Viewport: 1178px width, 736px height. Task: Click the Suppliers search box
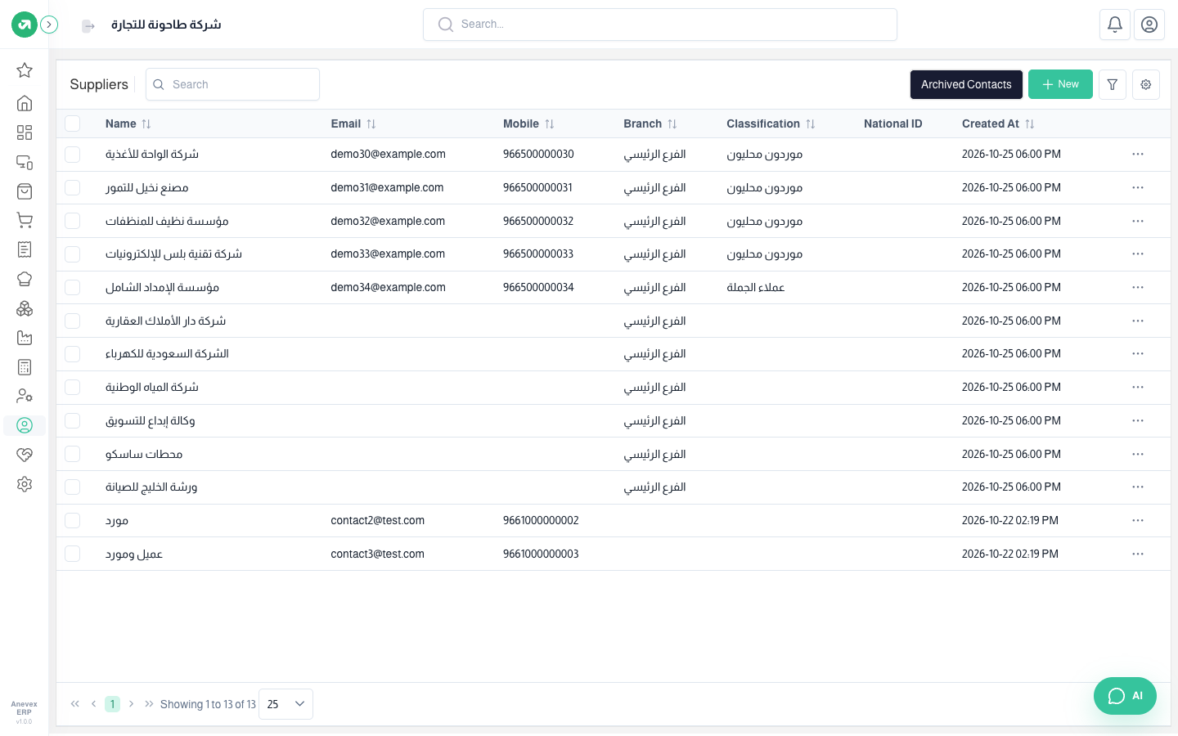click(x=232, y=84)
